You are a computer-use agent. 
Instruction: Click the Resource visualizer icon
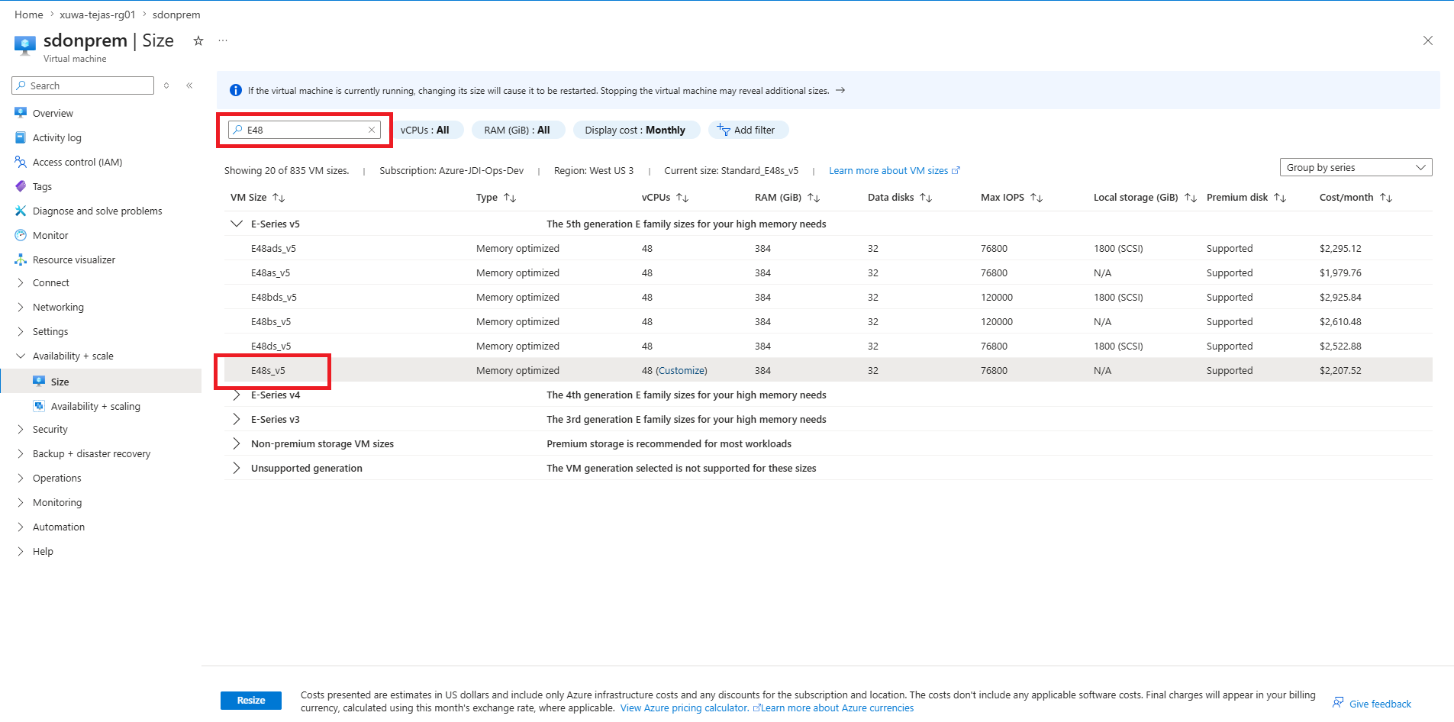[x=21, y=259]
